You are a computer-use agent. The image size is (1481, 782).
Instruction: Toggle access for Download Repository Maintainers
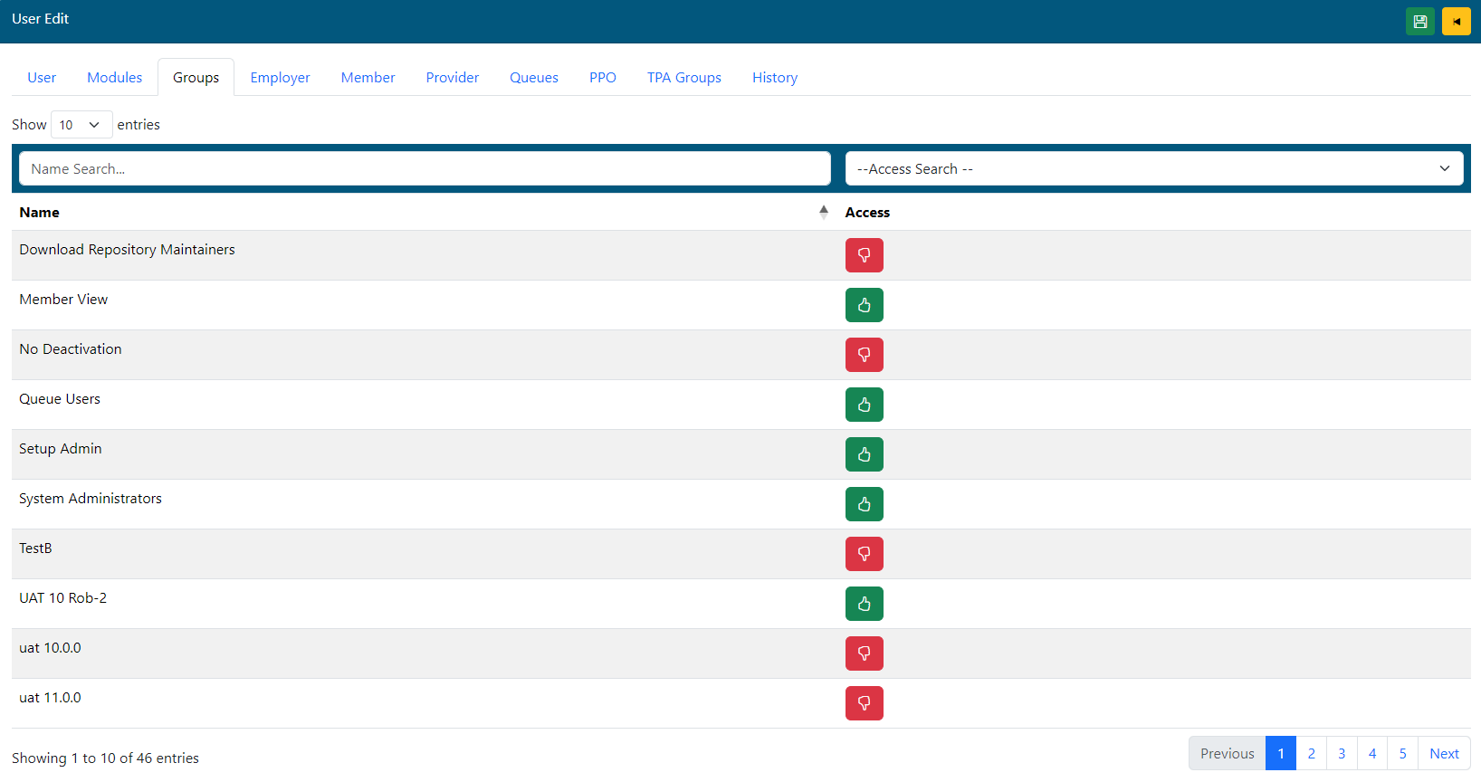coord(864,255)
